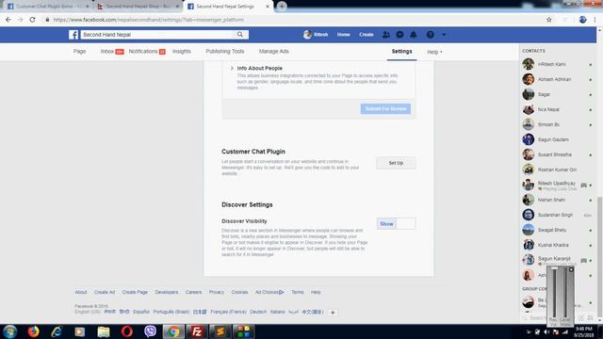The image size is (603, 339).
Task: Open chat with Abhash Adhikari
Action: click(557, 79)
